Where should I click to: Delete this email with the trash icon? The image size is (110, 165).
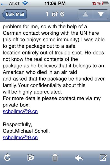[x=55, y=157]
